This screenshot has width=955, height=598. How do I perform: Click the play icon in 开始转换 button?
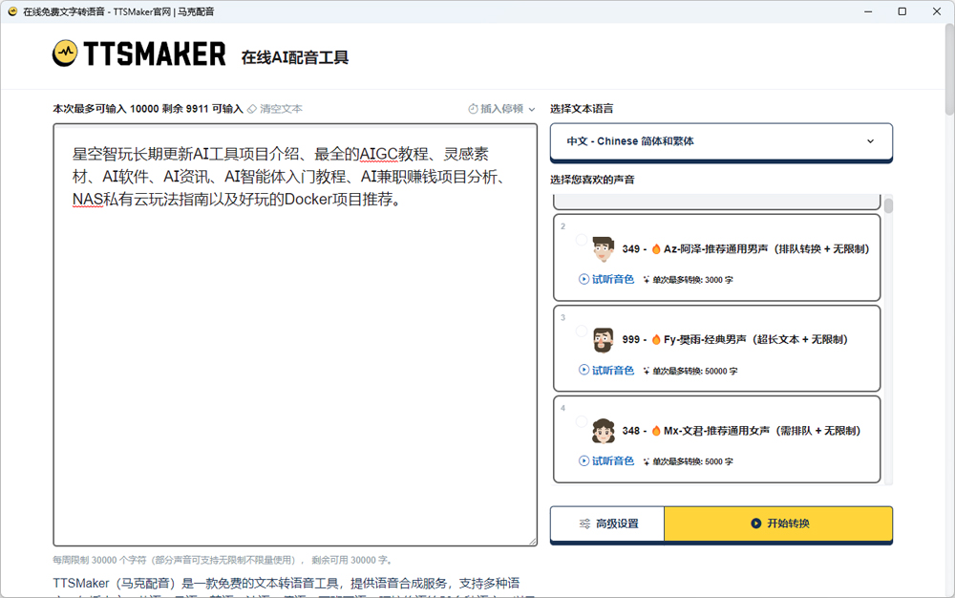(x=755, y=523)
